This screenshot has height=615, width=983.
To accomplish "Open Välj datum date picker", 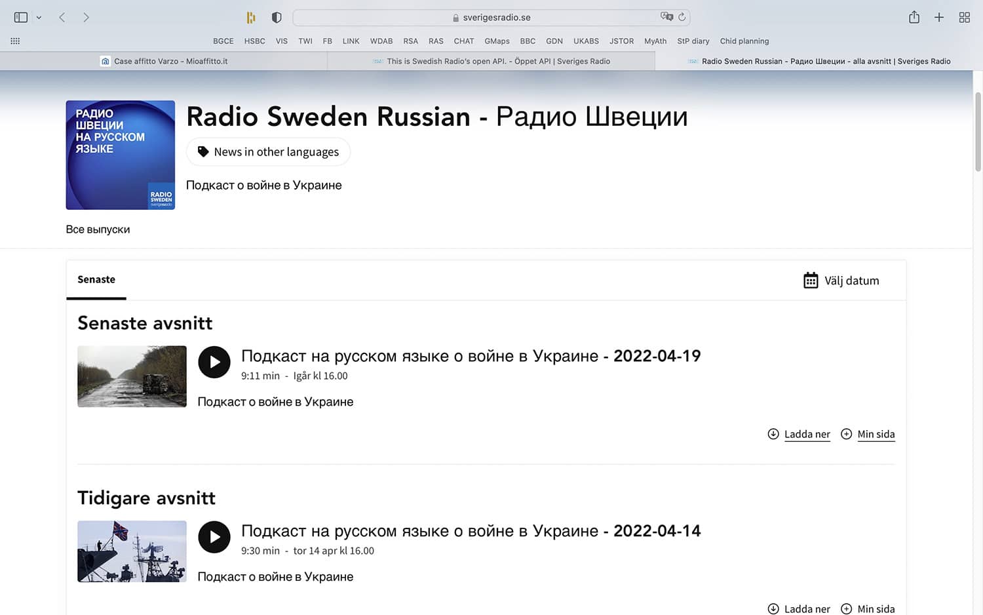I will pos(841,281).
